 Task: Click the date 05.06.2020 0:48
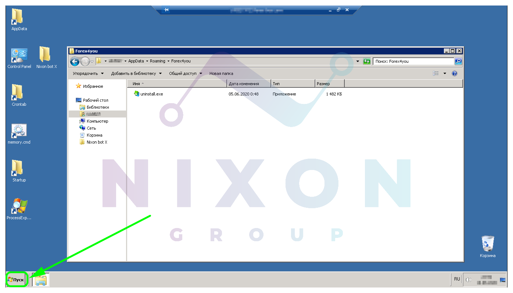(244, 94)
